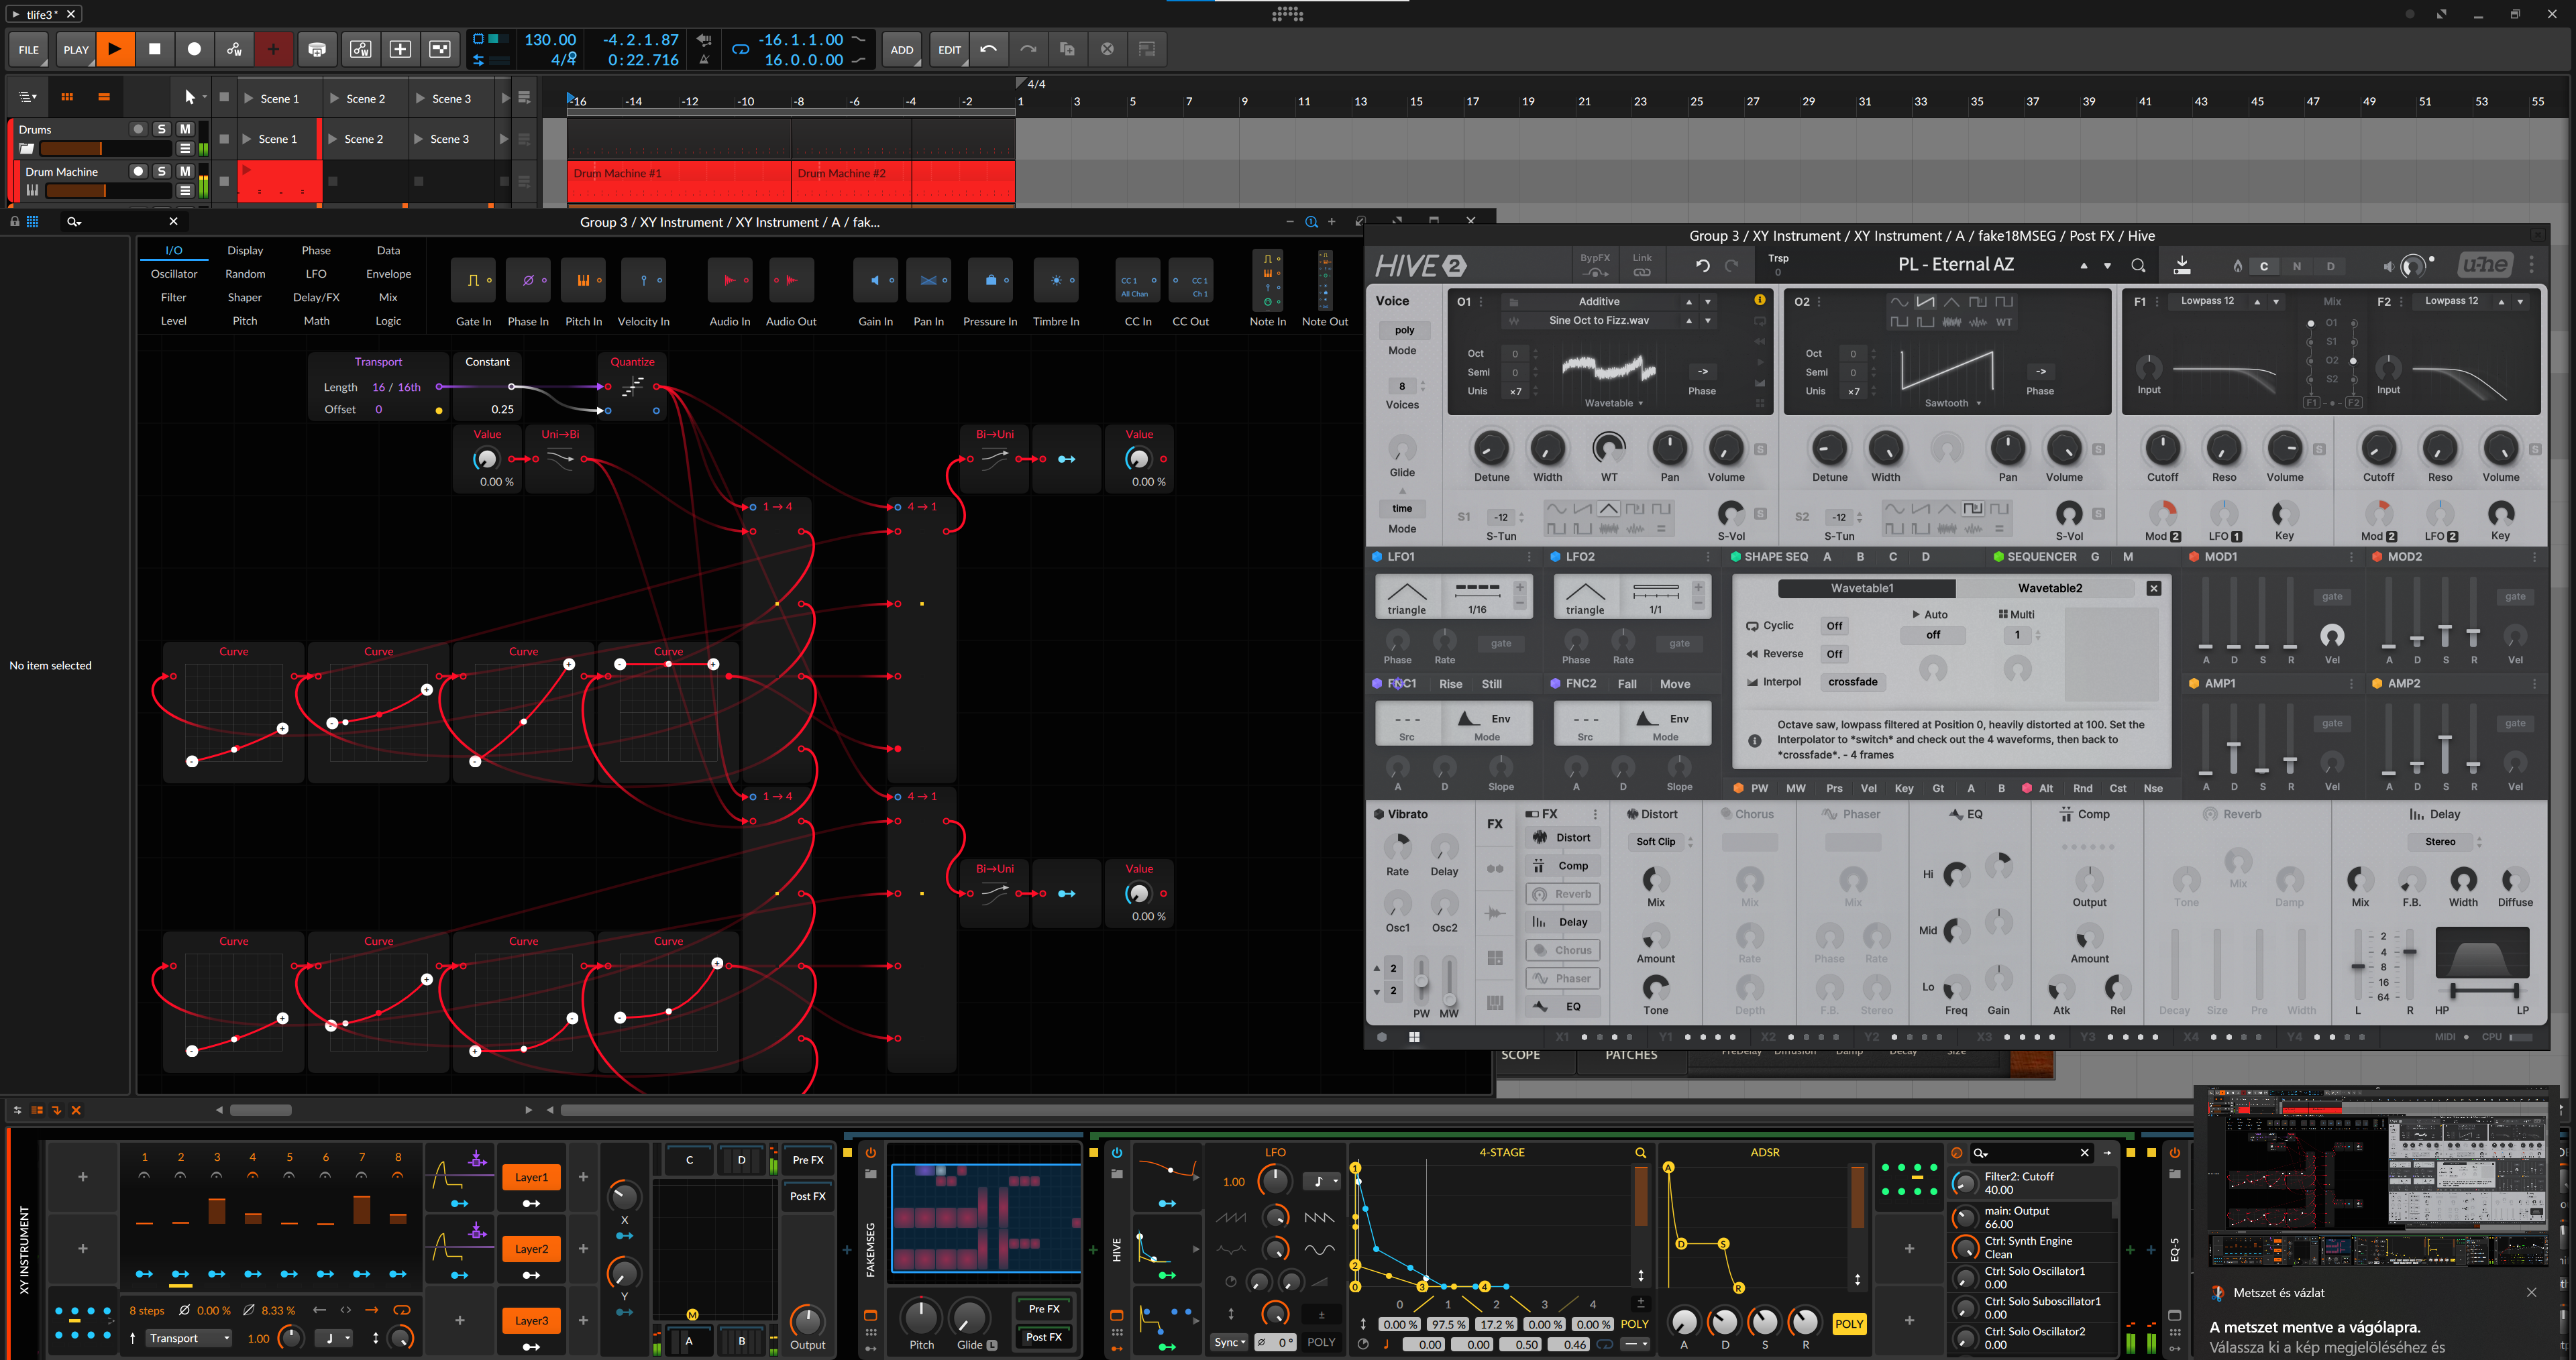This screenshot has width=2576, height=1360.
Task: Toggle BypFX in the Hive header
Action: point(1595,265)
